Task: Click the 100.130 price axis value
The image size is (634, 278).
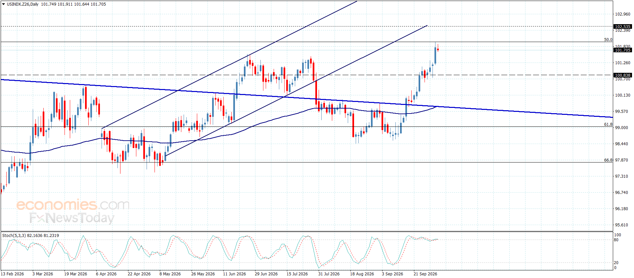Action: [x=622, y=95]
